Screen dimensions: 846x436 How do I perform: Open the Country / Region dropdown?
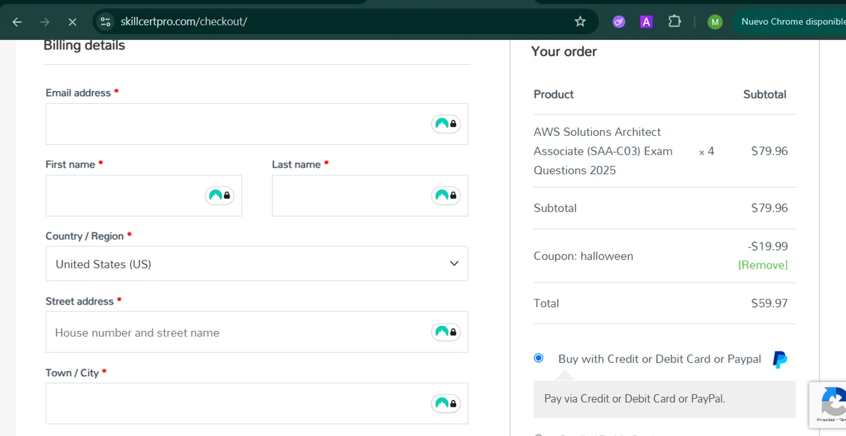coord(257,263)
